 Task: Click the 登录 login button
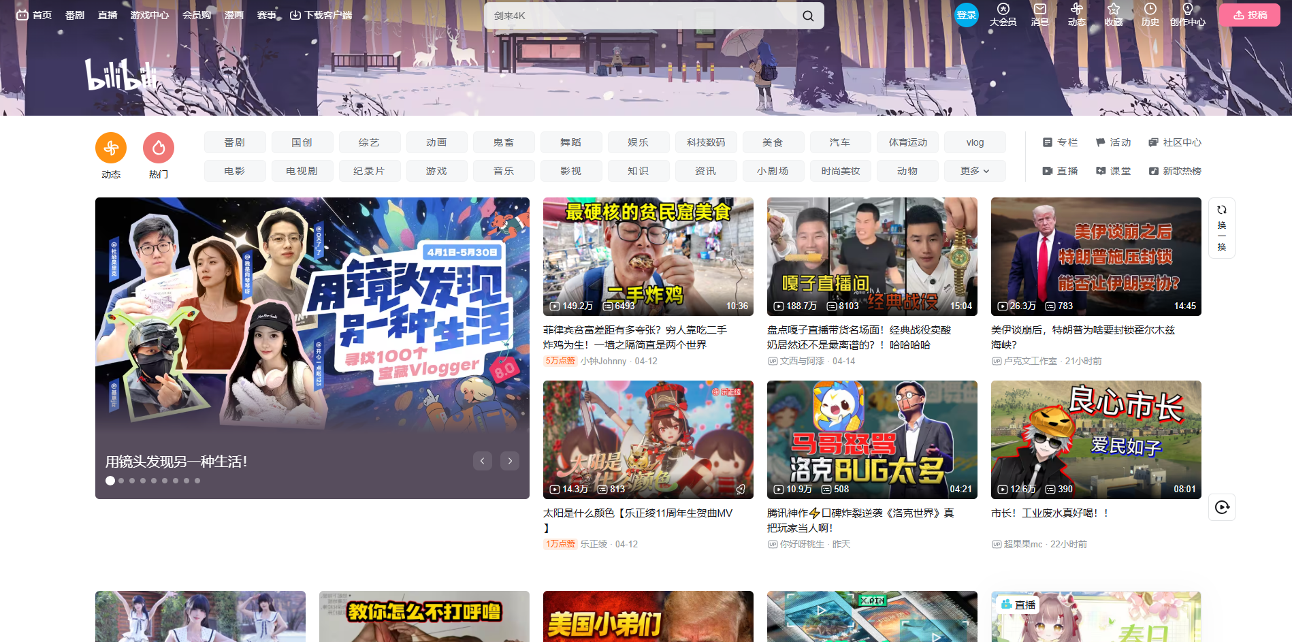[966, 14]
